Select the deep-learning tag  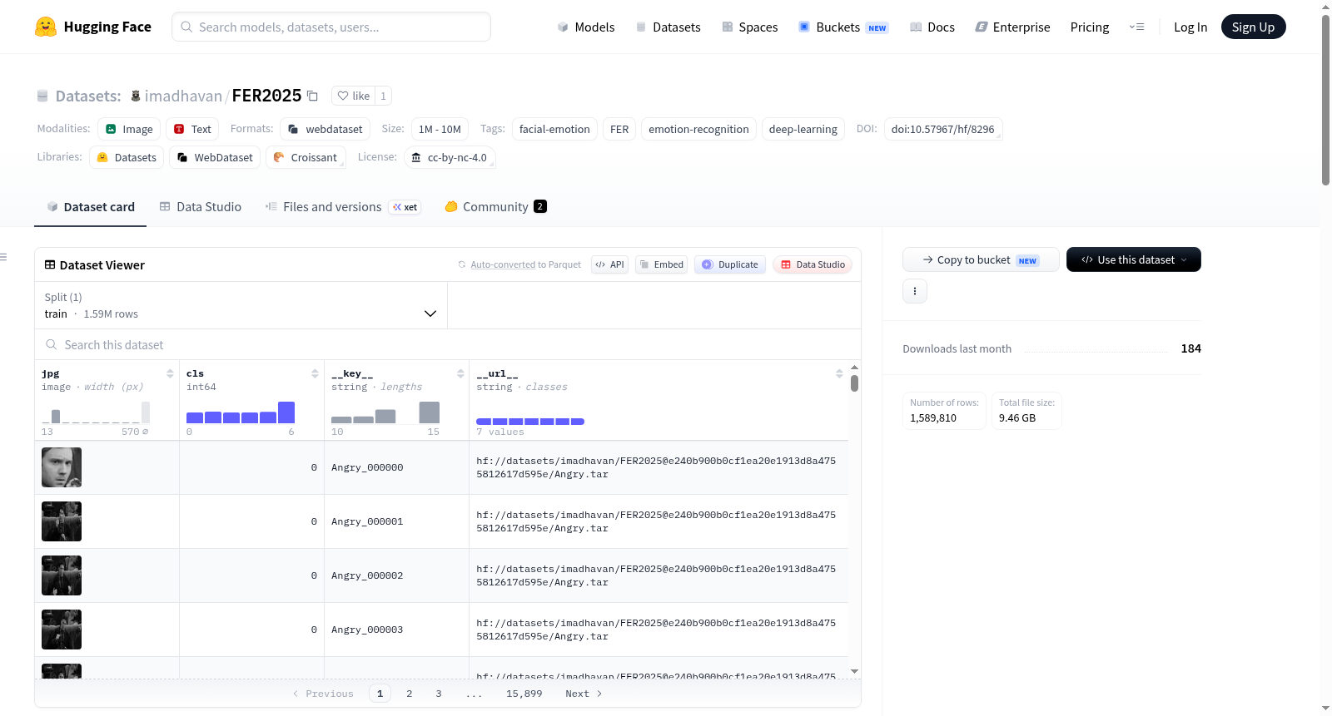click(803, 129)
